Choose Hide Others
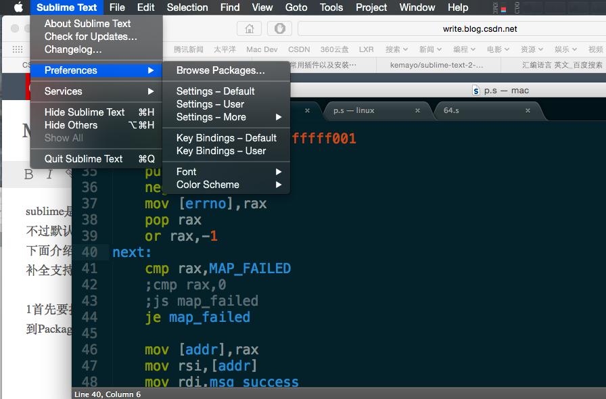This screenshot has width=606, height=399. point(96,125)
